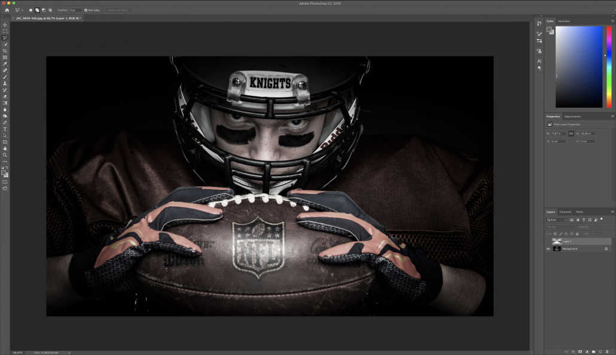Show Layer 1 via visibility box
This screenshot has width=616, height=355.
548,241
